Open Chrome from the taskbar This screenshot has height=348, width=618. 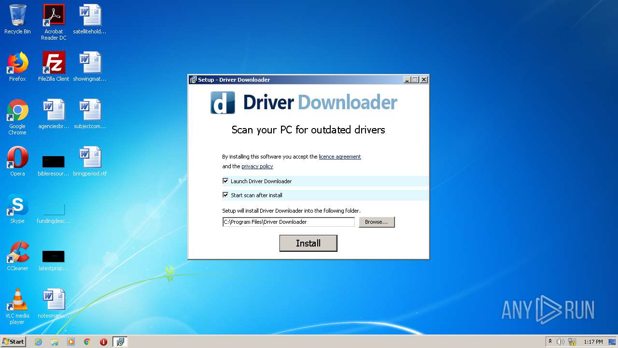click(x=87, y=342)
